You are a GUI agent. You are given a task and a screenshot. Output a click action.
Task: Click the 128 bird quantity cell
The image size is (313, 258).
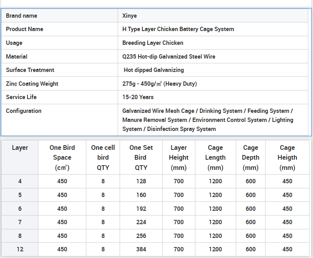tap(141, 181)
